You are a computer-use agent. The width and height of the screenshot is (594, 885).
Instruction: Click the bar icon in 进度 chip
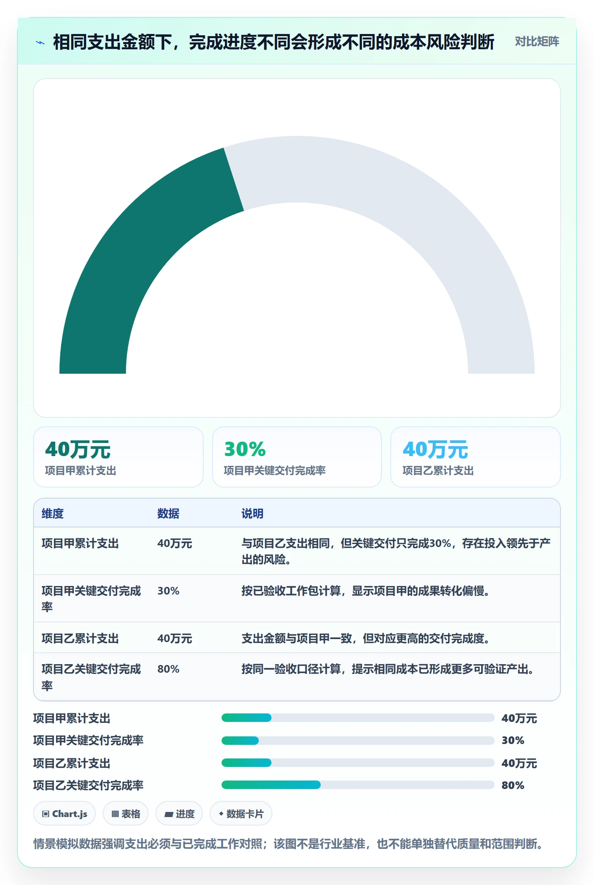click(169, 814)
